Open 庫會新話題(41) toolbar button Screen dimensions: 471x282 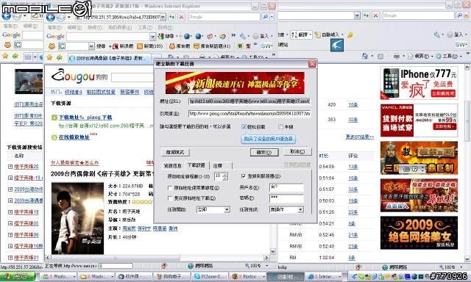pyautogui.click(x=212, y=46)
